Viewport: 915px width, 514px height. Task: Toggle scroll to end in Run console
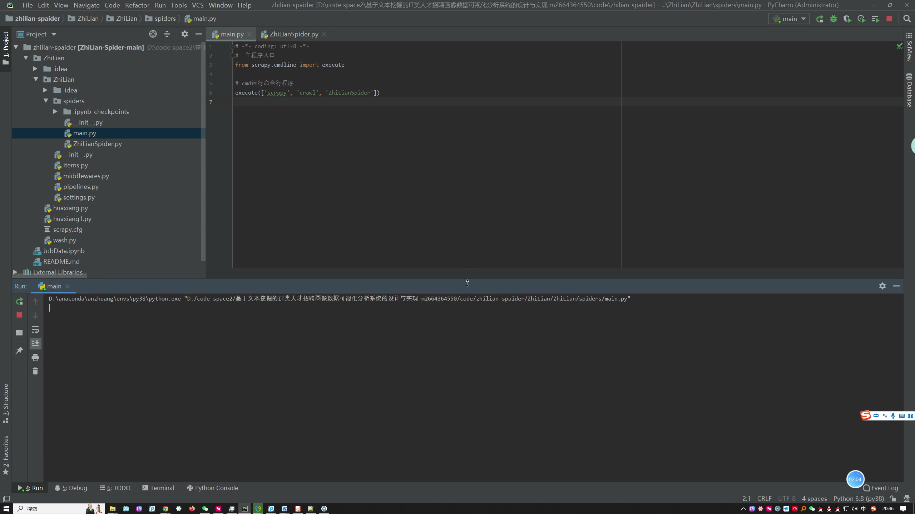pyautogui.click(x=35, y=343)
